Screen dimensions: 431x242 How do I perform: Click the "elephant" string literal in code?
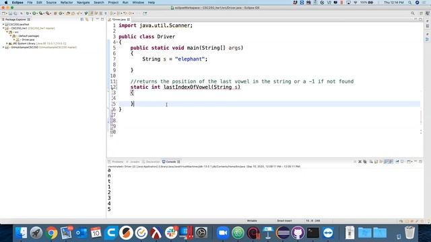point(190,59)
